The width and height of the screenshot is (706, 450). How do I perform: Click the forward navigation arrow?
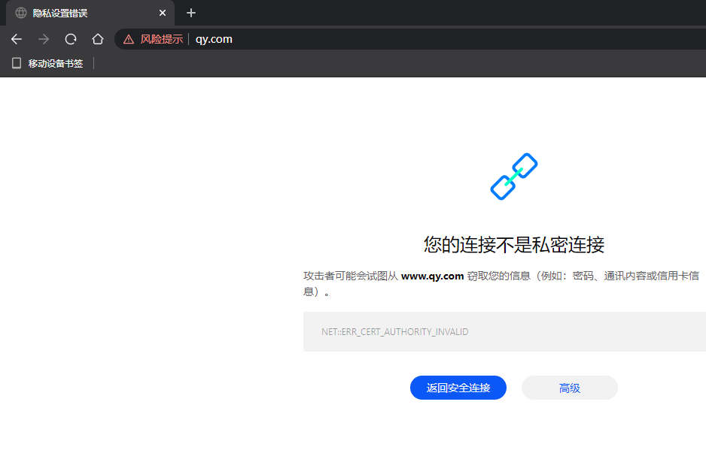coord(44,40)
